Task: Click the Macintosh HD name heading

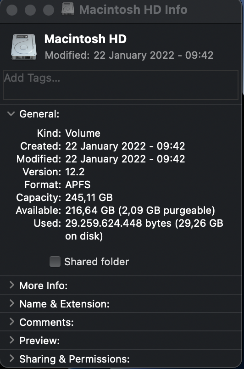Action: [x=85, y=39]
